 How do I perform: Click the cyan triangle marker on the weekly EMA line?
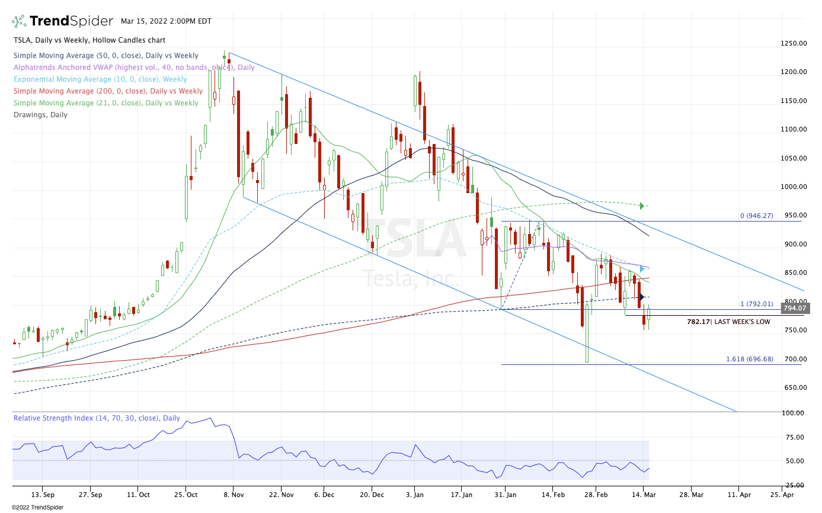point(642,269)
